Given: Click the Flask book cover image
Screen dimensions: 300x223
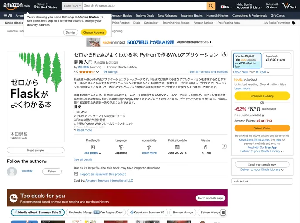Looking at the screenshot, I should pos(36,97).
